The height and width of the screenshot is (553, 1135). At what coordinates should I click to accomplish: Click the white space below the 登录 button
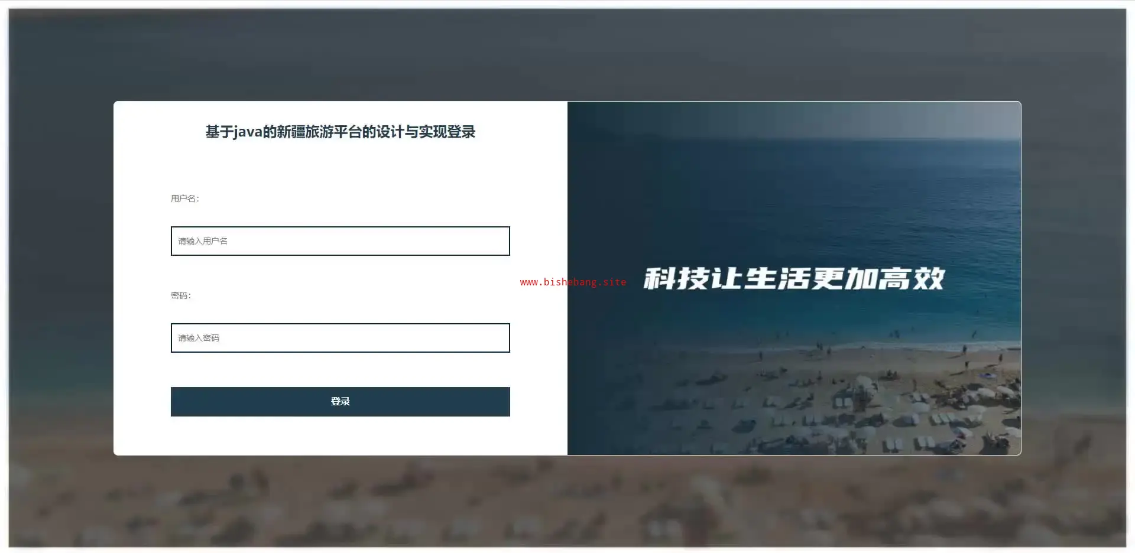tap(340, 435)
